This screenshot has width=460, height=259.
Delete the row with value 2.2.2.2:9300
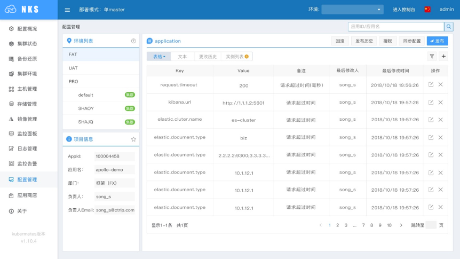[440, 155]
